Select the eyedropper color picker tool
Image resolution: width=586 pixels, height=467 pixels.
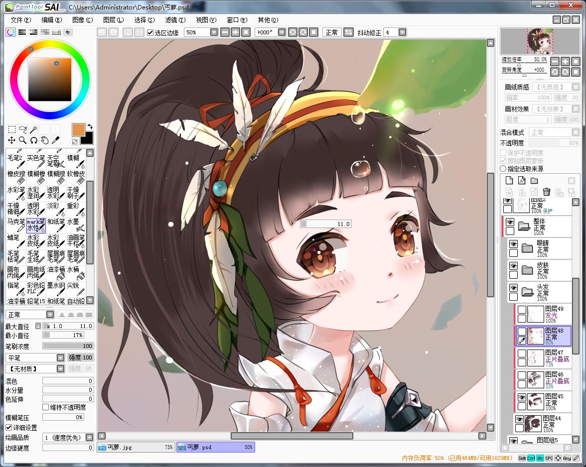tap(55, 140)
